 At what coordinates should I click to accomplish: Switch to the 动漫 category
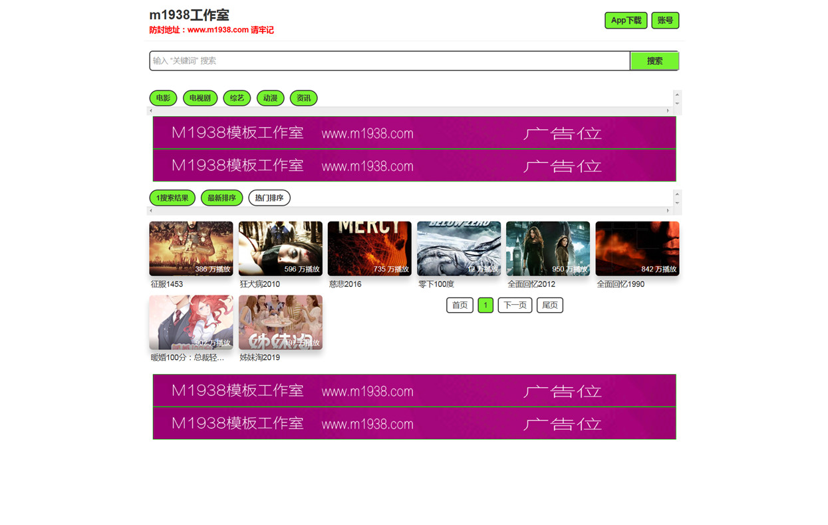pos(270,98)
